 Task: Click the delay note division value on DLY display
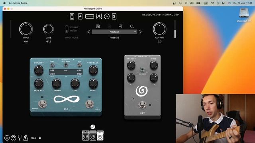[x=79, y=74]
